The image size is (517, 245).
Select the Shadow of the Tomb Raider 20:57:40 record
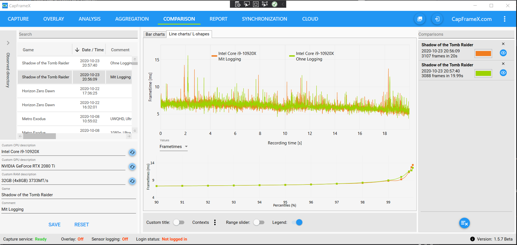[x=75, y=63]
